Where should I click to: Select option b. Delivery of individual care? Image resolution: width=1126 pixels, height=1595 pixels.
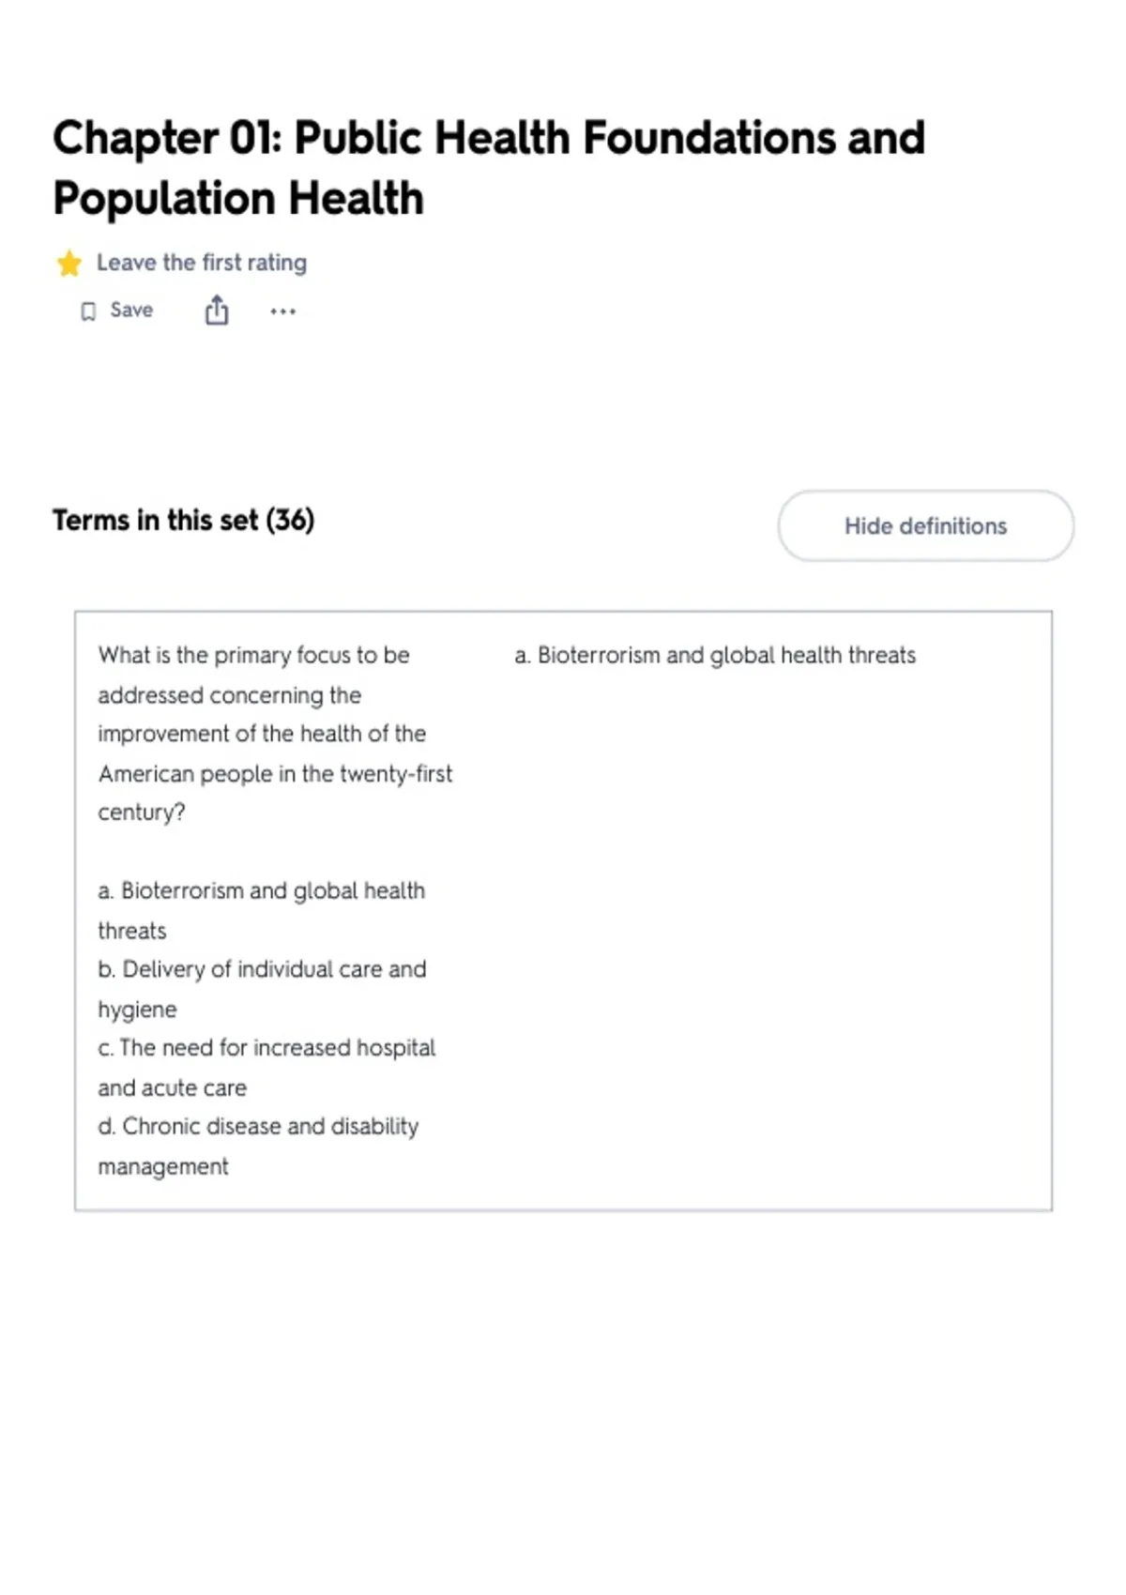click(262, 989)
